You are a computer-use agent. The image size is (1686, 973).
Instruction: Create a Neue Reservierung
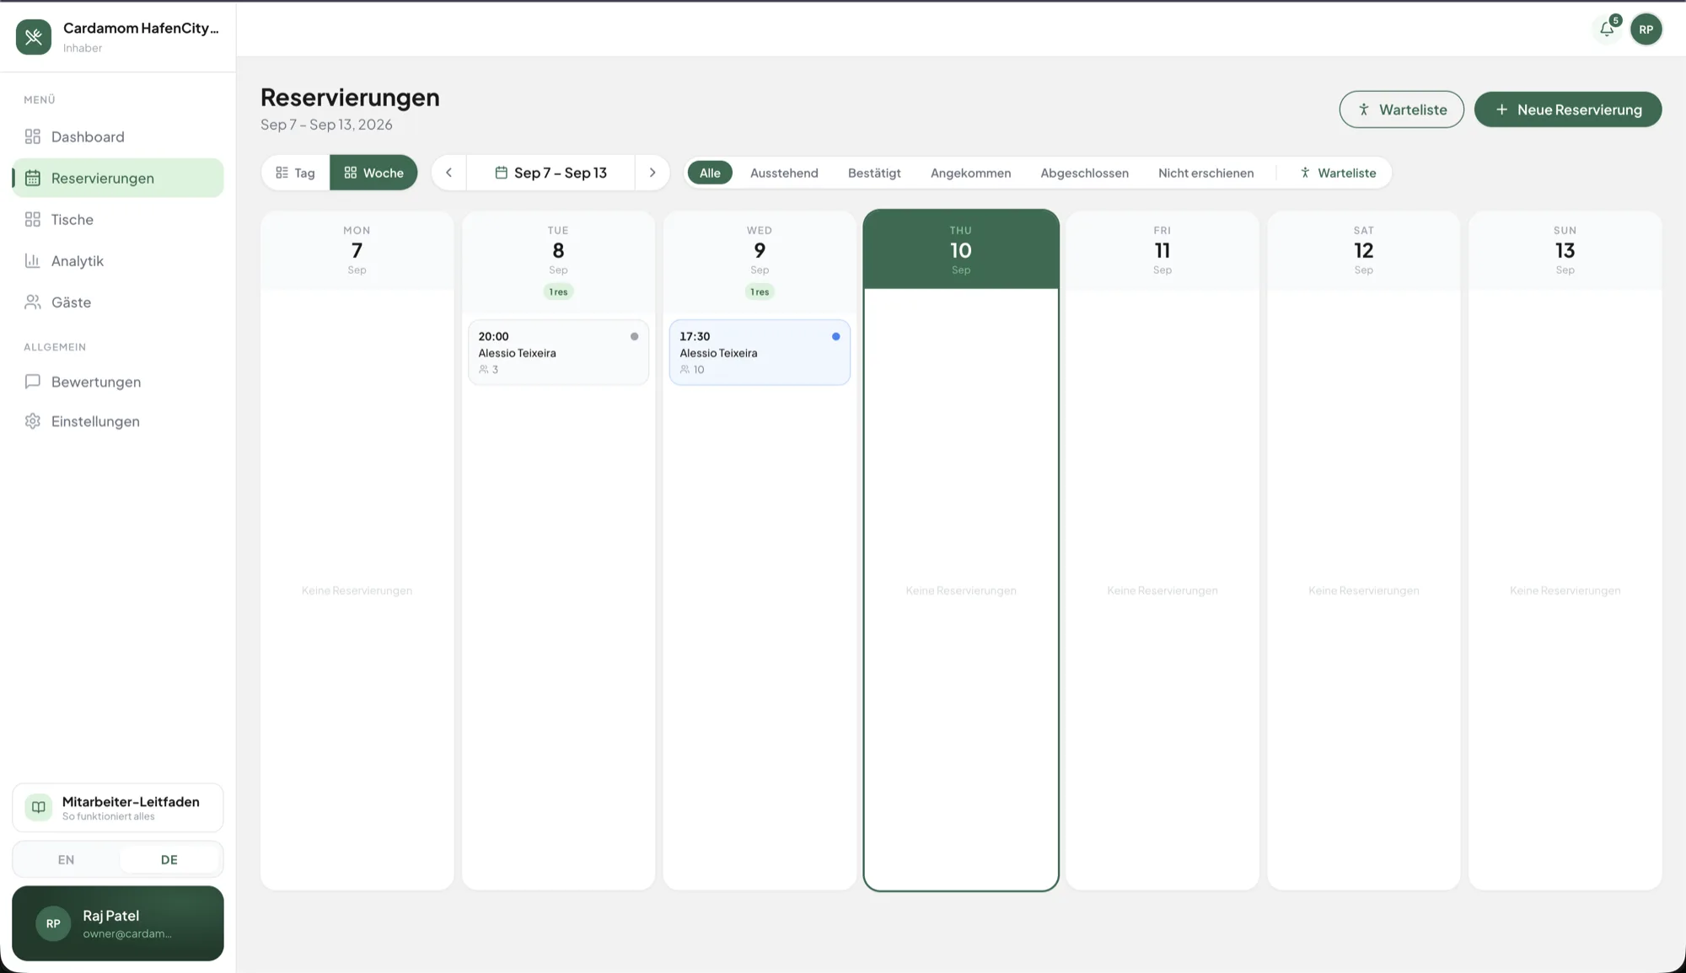1568,110
